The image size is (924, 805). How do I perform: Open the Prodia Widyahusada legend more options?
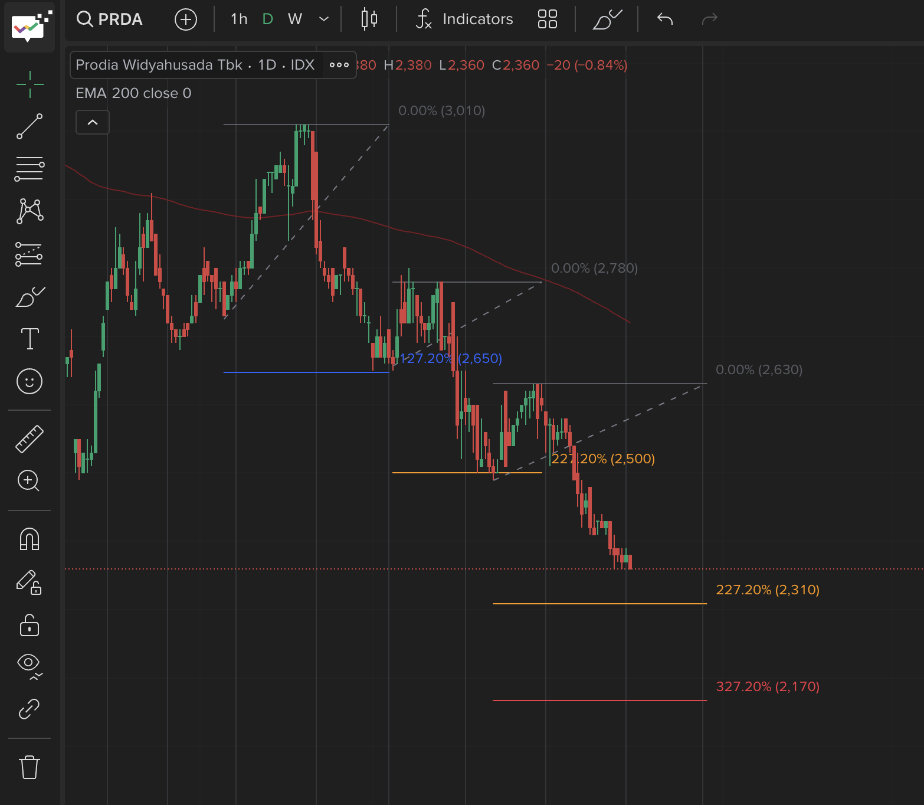point(339,65)
